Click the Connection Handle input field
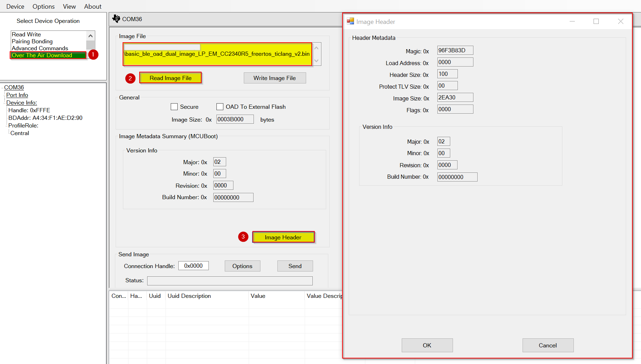Image resolution: width=641 pixels, height=364 pixels. (x=193, y=266)
